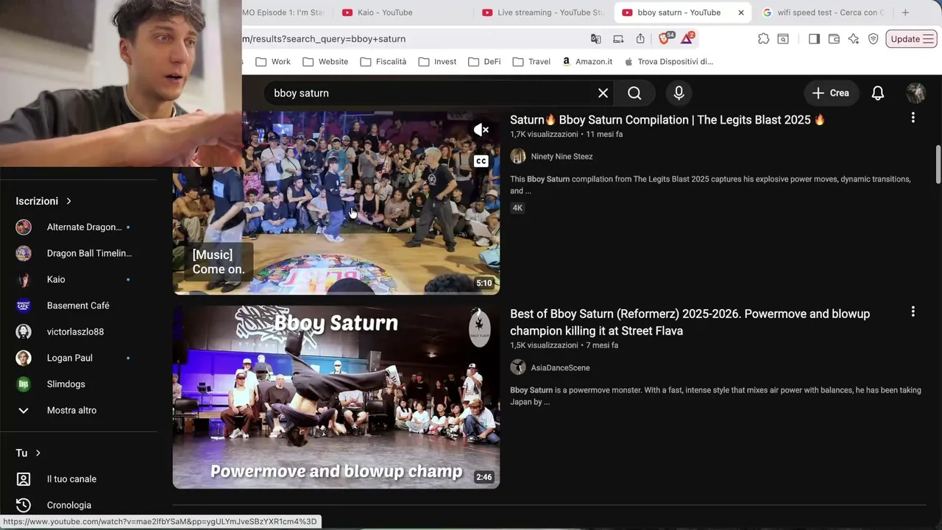
Task: Click the install/cast screen icon in address bar
Action: [618, 39]
